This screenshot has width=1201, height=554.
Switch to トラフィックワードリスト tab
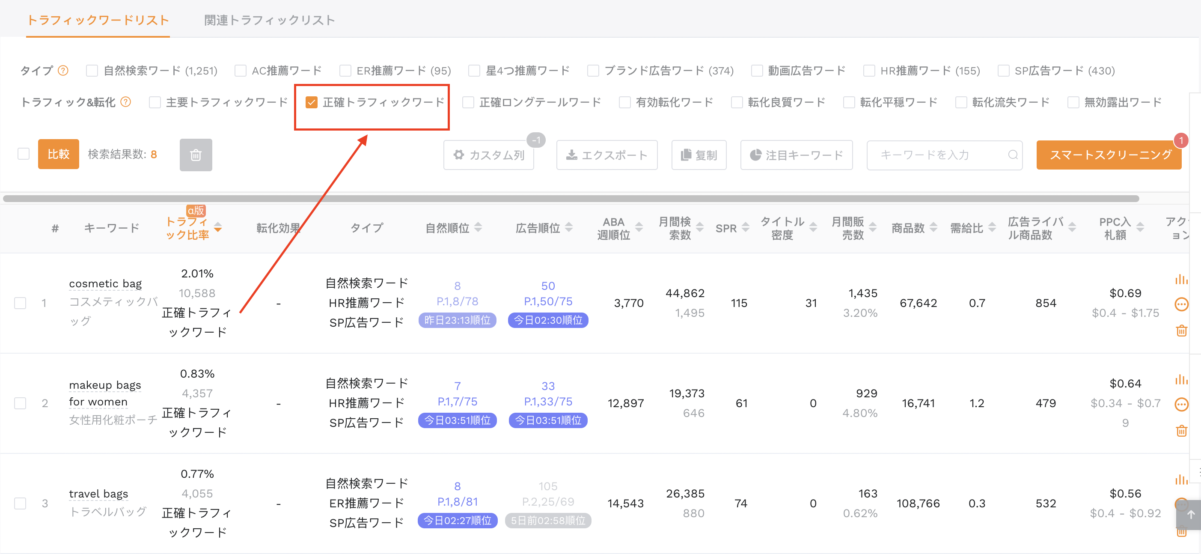tap(98, 20)
